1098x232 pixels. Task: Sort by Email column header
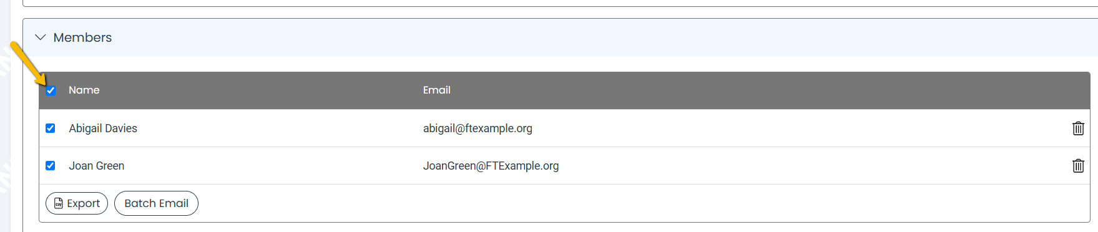click(436, 90)
